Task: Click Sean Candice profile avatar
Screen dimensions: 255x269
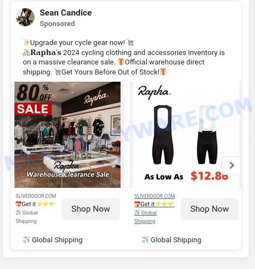Action: coord(25,17)
